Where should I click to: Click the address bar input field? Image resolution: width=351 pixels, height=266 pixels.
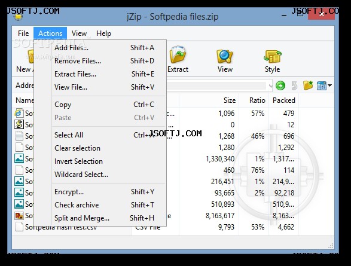coord(216,85)
